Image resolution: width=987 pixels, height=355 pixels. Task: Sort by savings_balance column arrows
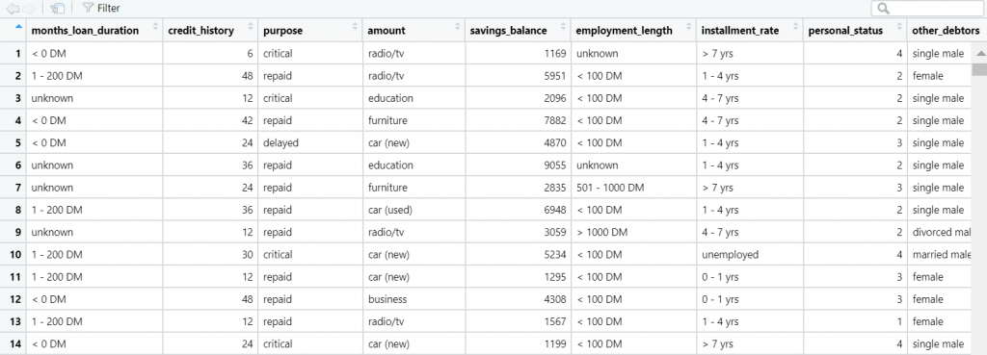[563, 27]
